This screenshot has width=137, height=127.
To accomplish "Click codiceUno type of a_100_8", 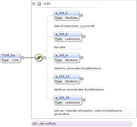I will (x=73, y=39).
